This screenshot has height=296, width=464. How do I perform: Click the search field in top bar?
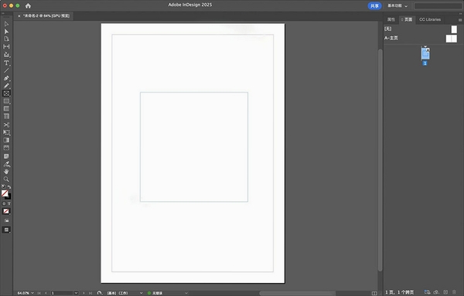coord(438,6)
